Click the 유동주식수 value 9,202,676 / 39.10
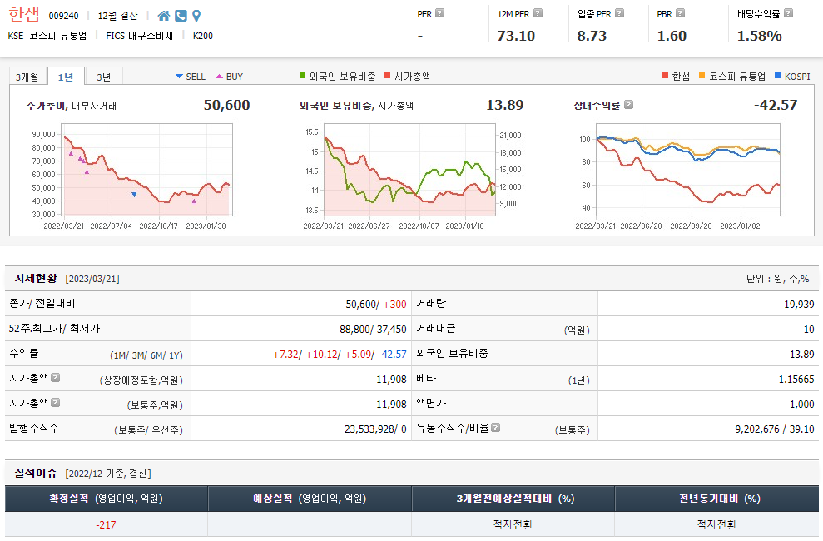The image size is (823, 541). click(775, 429)
